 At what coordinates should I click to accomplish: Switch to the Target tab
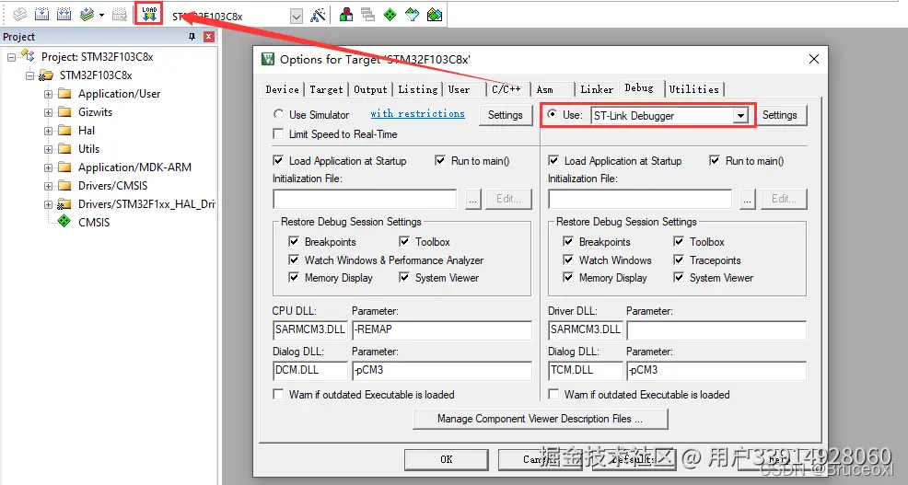point(326,89)
